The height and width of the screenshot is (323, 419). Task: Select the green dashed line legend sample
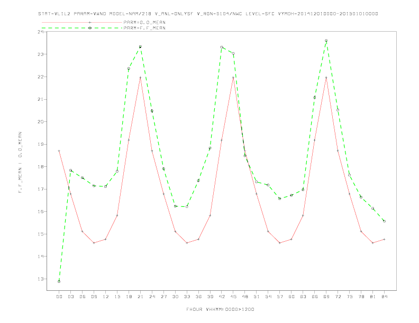82,28
